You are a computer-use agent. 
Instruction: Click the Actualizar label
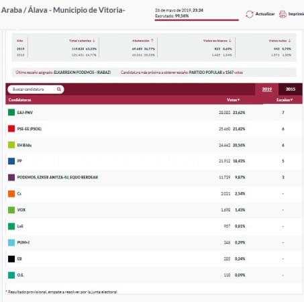click(265, 14)
